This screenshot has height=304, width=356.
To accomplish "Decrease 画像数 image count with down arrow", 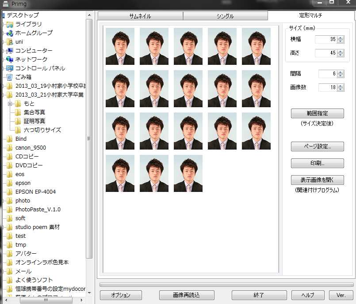I will 340,90.
